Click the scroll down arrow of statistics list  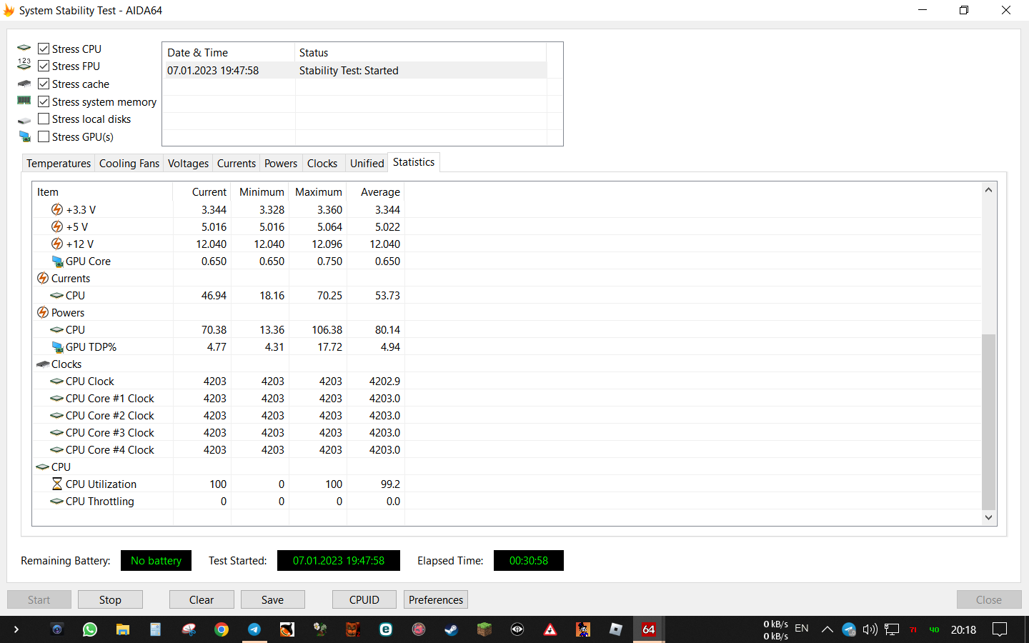(x=988, y=517)
